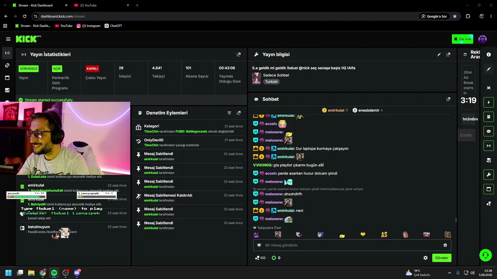Click the Kategori moderation action entry
Screen dimensions: 497x279
coord(189,129)
